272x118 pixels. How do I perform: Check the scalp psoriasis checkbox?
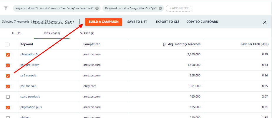point(8,97)
